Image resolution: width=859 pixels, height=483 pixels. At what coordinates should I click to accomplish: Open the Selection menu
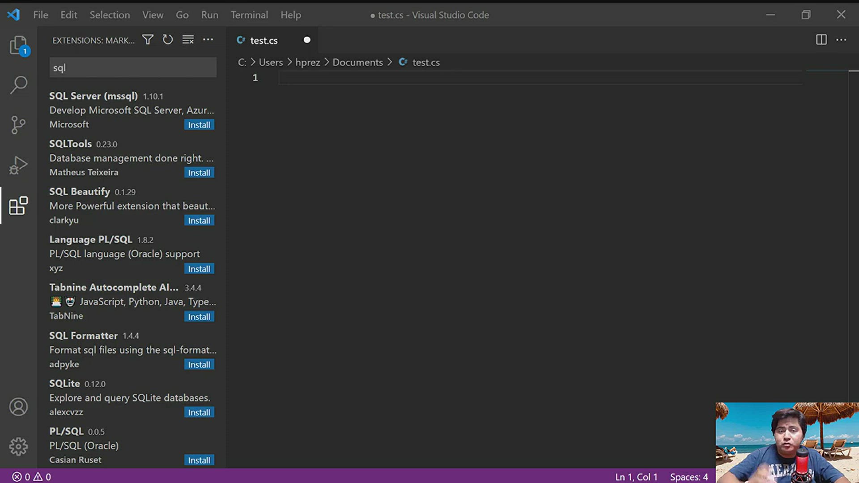(x=110, y=15)
